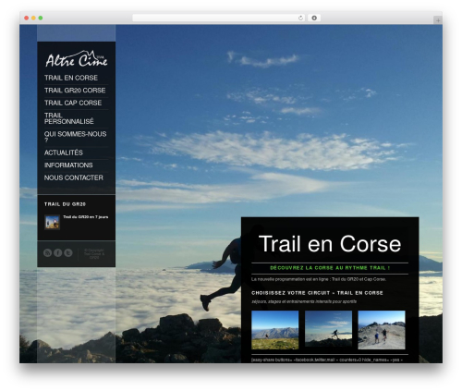Close the browser window with red button

[x=27, y=18]
